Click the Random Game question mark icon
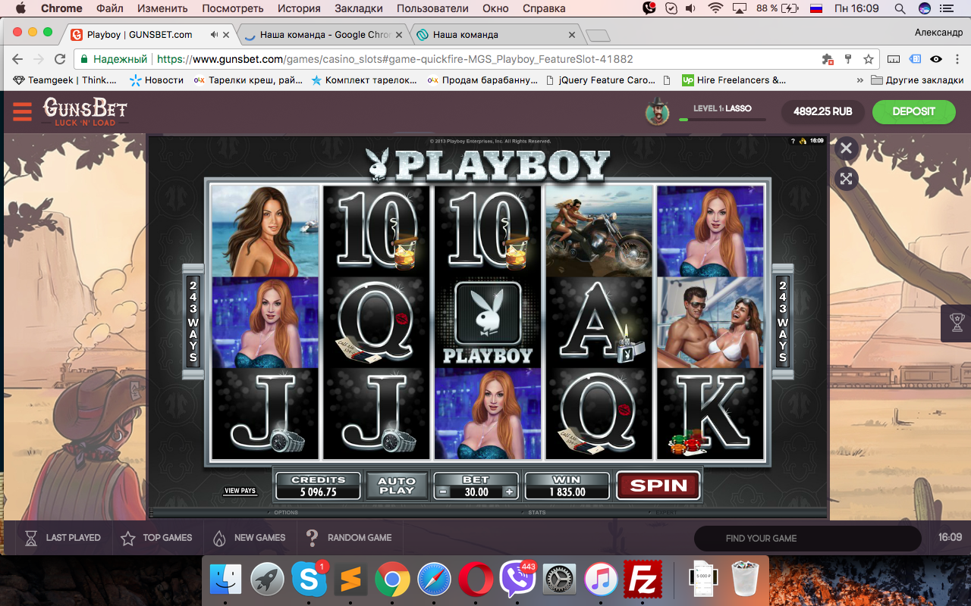 [x=312, y=538]
